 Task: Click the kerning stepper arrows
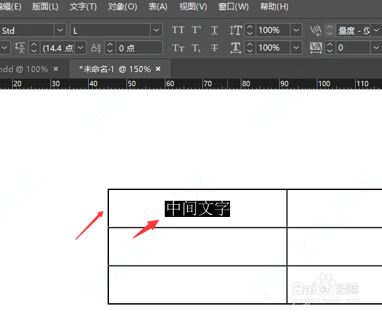pyautogui.click(x=330, y=30)
